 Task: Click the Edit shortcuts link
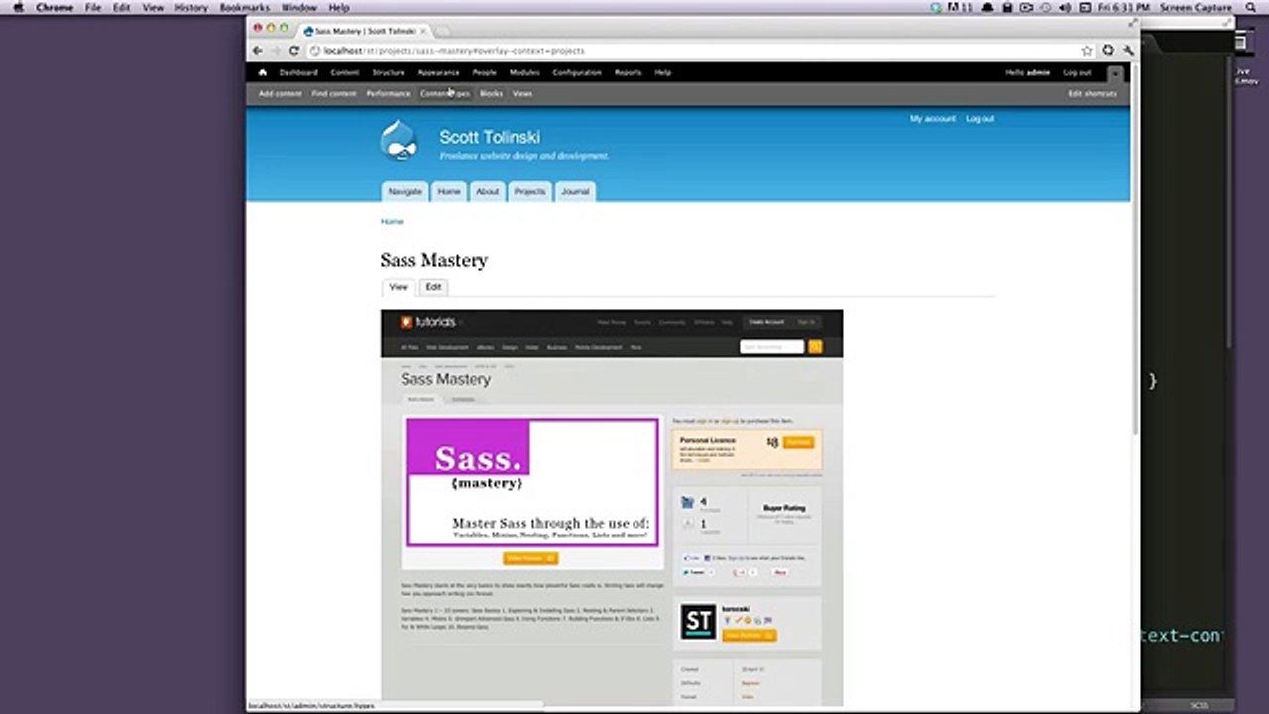[x=1093, y=94]
